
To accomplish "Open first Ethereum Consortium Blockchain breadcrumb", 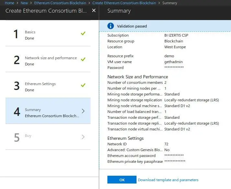I will [60, 3].
